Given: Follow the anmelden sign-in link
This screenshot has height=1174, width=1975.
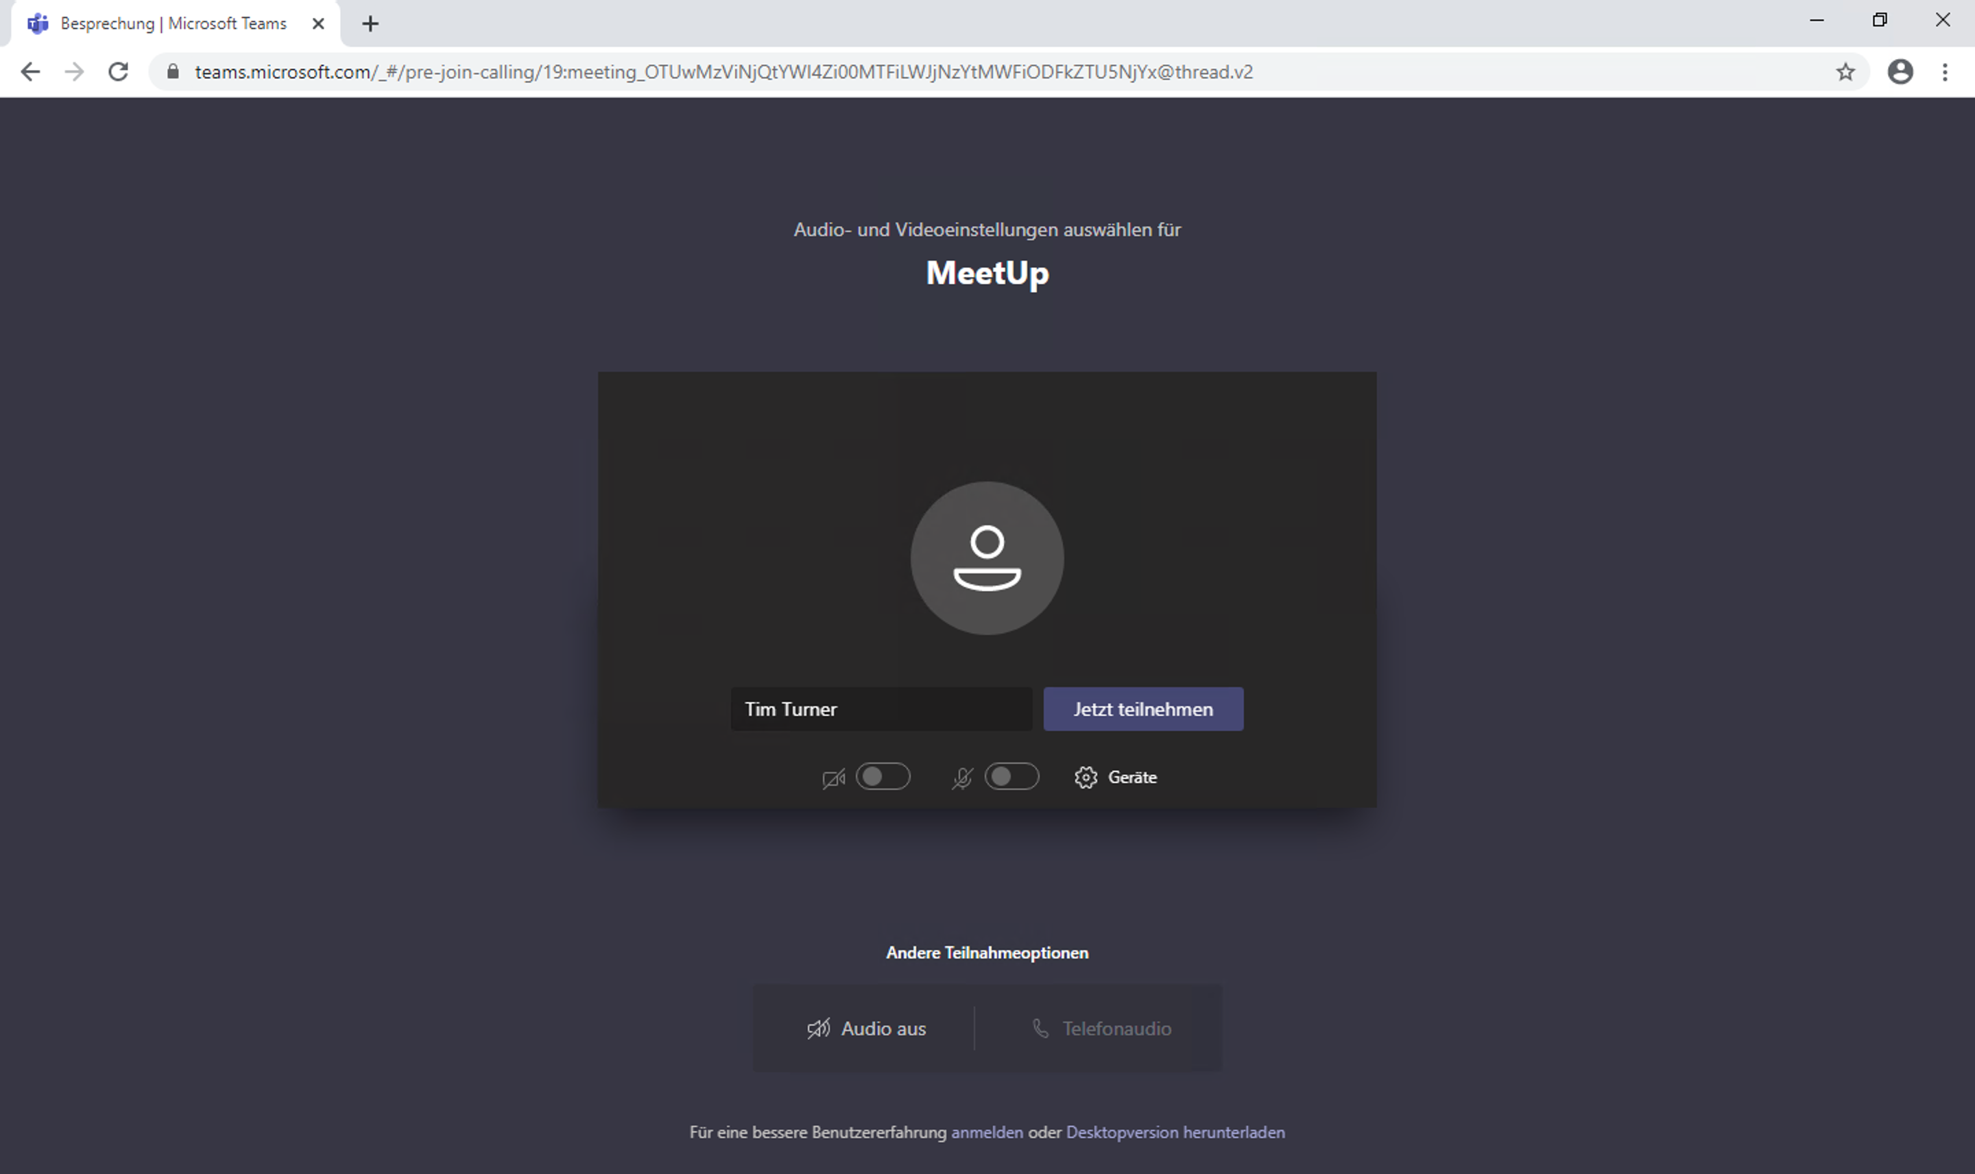Looking at the screenshot, I should 986,1132.
